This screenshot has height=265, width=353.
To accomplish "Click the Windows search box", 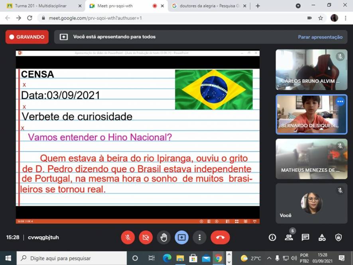I will pyautogui.click(x=72, y=258).
